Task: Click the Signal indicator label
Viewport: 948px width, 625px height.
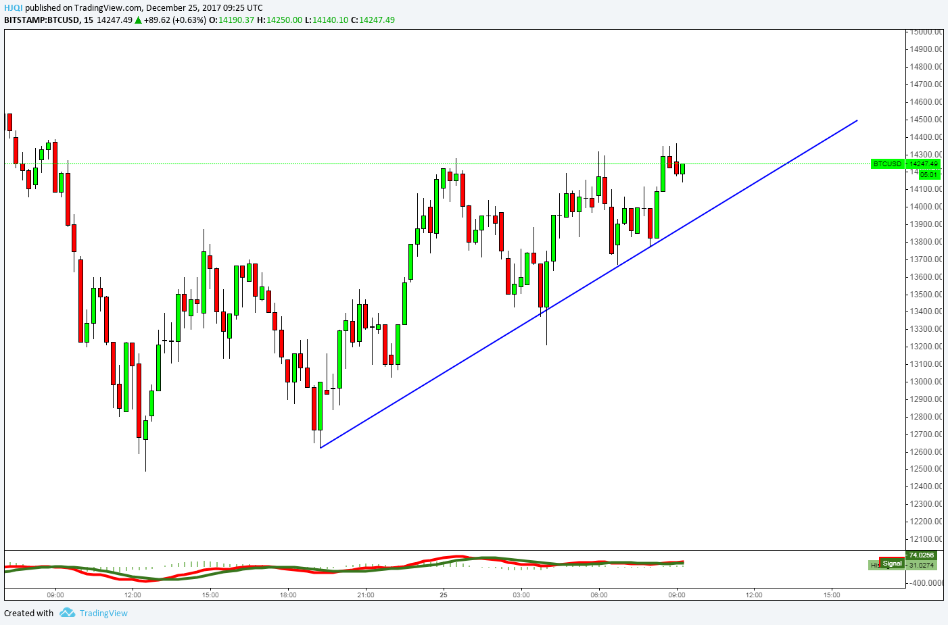Action: (x=892, y=564)
